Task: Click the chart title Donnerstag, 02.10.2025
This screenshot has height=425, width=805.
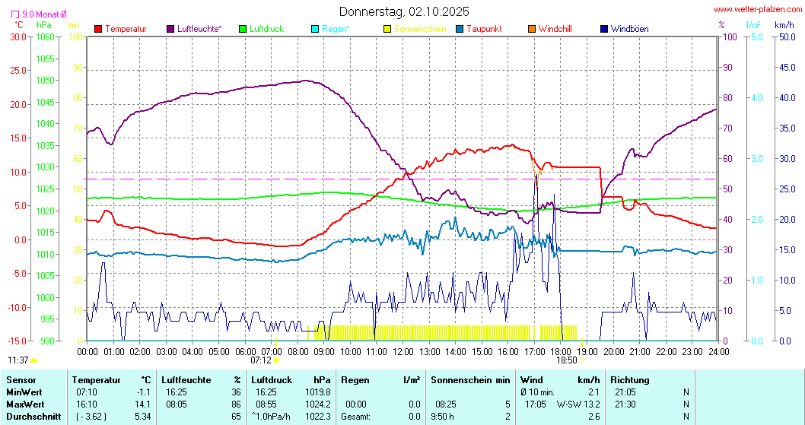Action: click(x=404, y=11)
